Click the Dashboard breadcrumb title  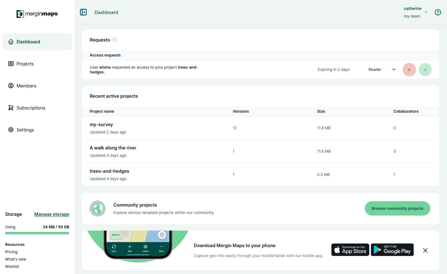point(106,12)
